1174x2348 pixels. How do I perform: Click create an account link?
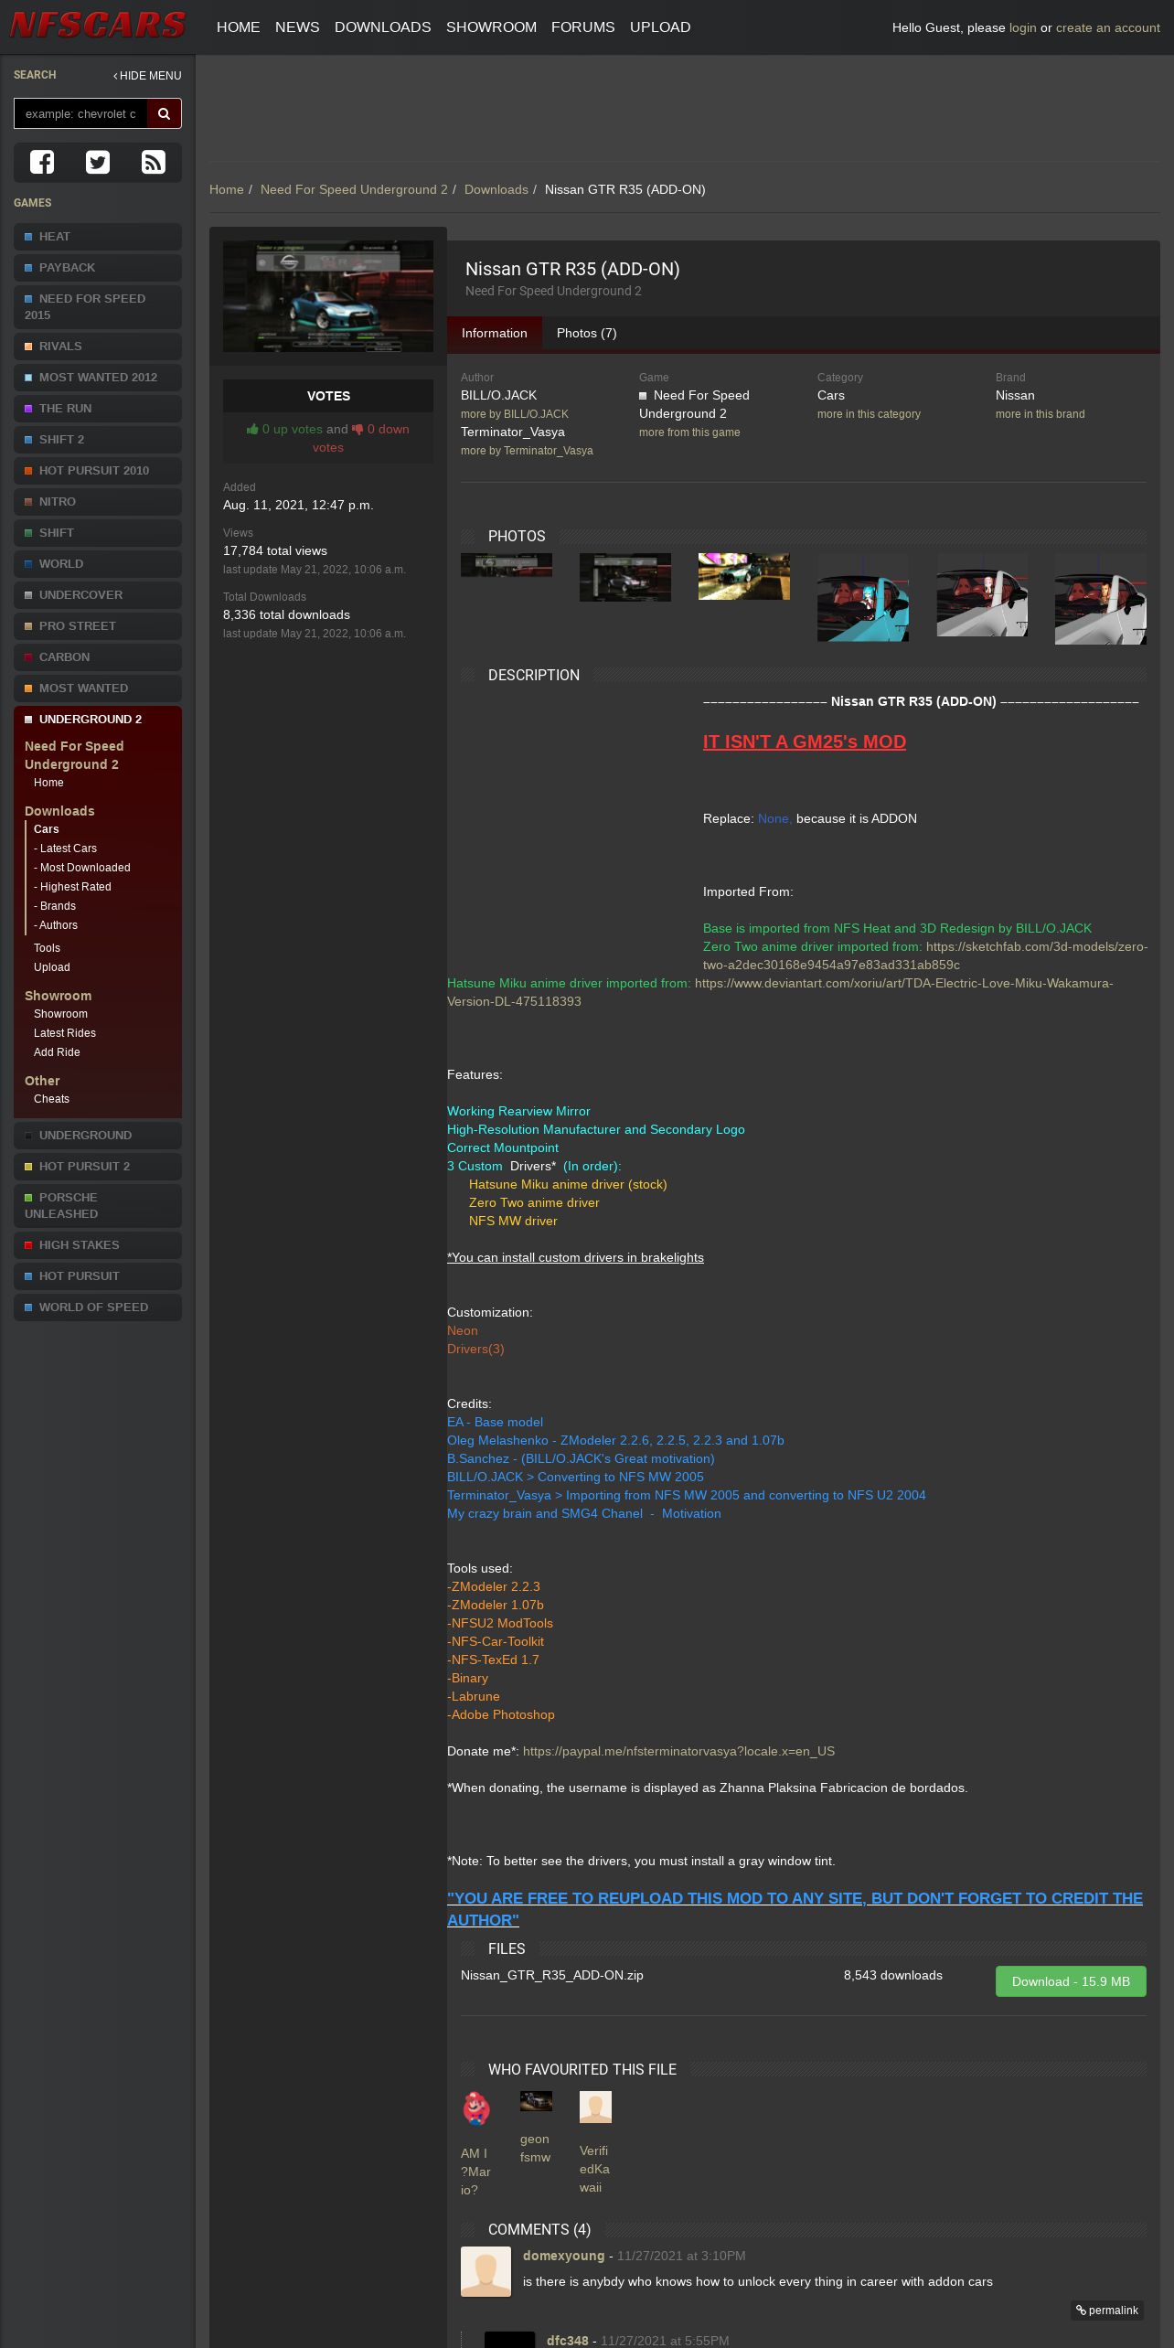(x=1107, y=27)
